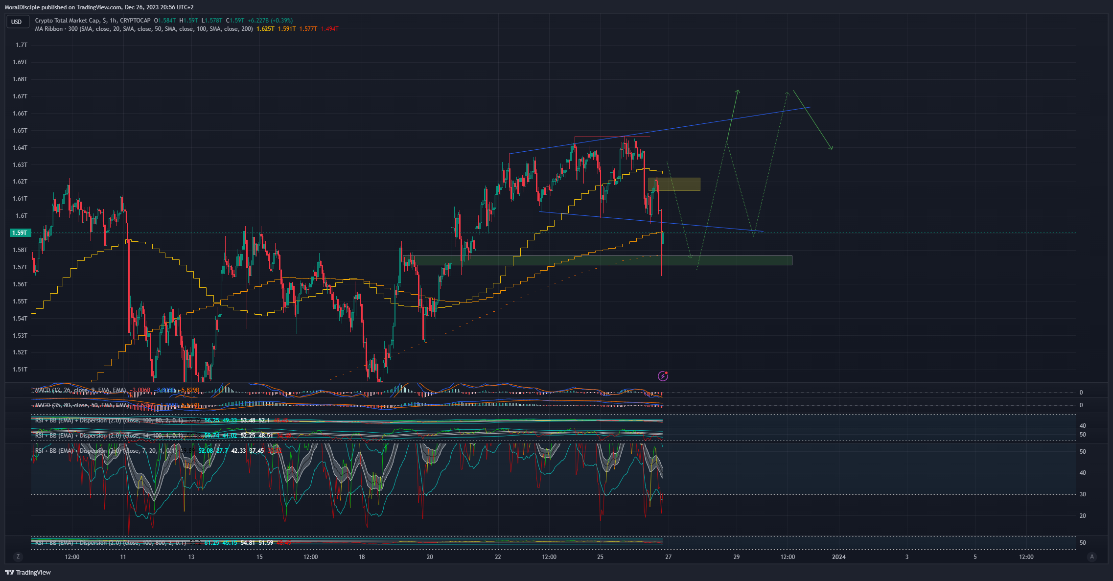This screenshot has height=581, width=1113.
Task: Select the MACD (35, 80, close, 50) legend
Action: pyautogui.click(x=82, y=405)
